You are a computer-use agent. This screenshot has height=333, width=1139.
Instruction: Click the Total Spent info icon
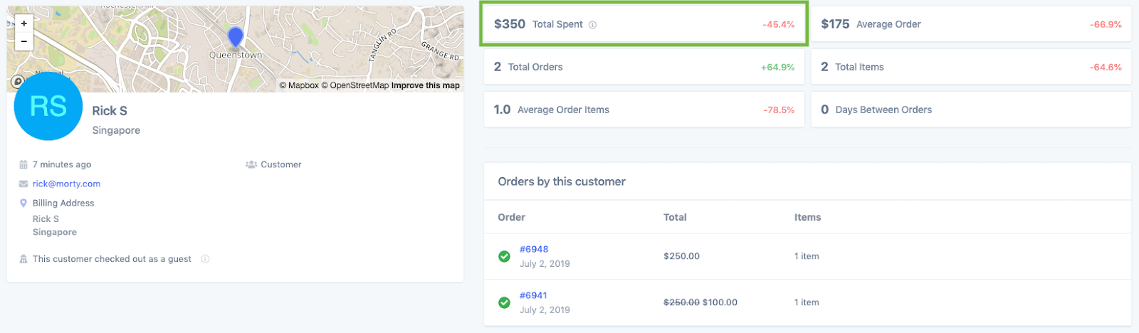593,25
